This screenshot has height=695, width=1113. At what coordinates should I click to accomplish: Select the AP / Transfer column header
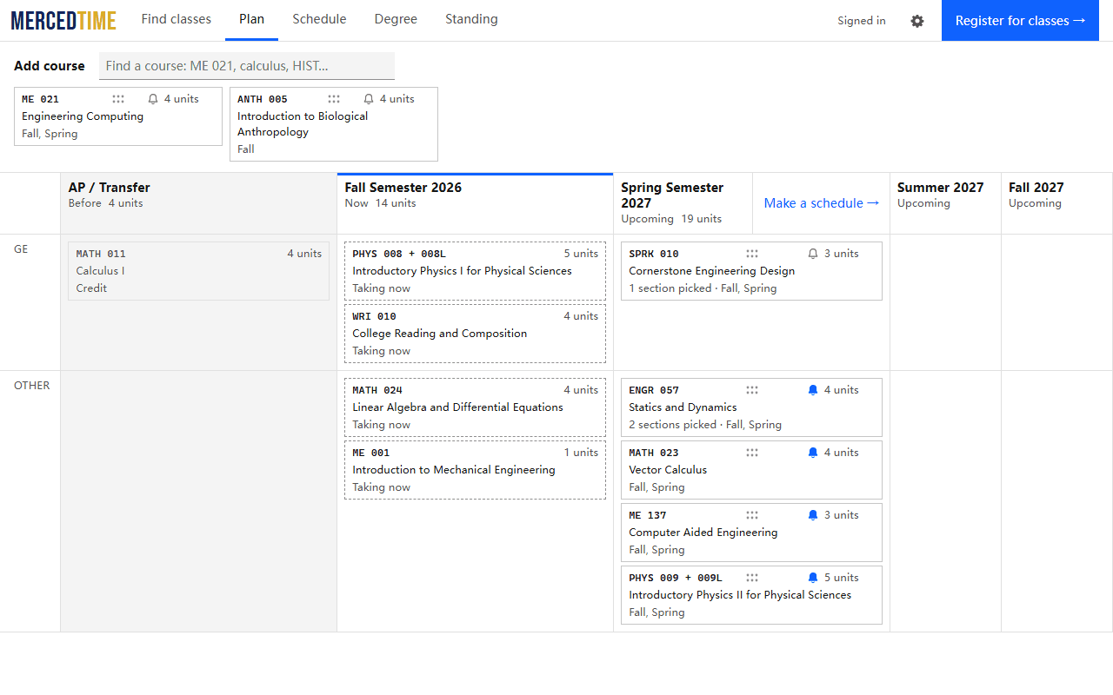198,203
